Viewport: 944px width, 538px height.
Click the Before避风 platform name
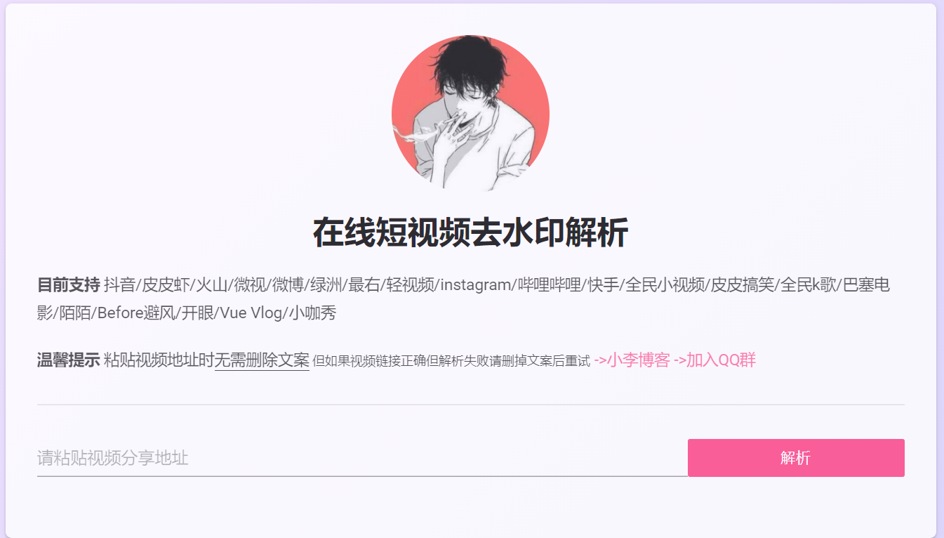tap(135, 313)
